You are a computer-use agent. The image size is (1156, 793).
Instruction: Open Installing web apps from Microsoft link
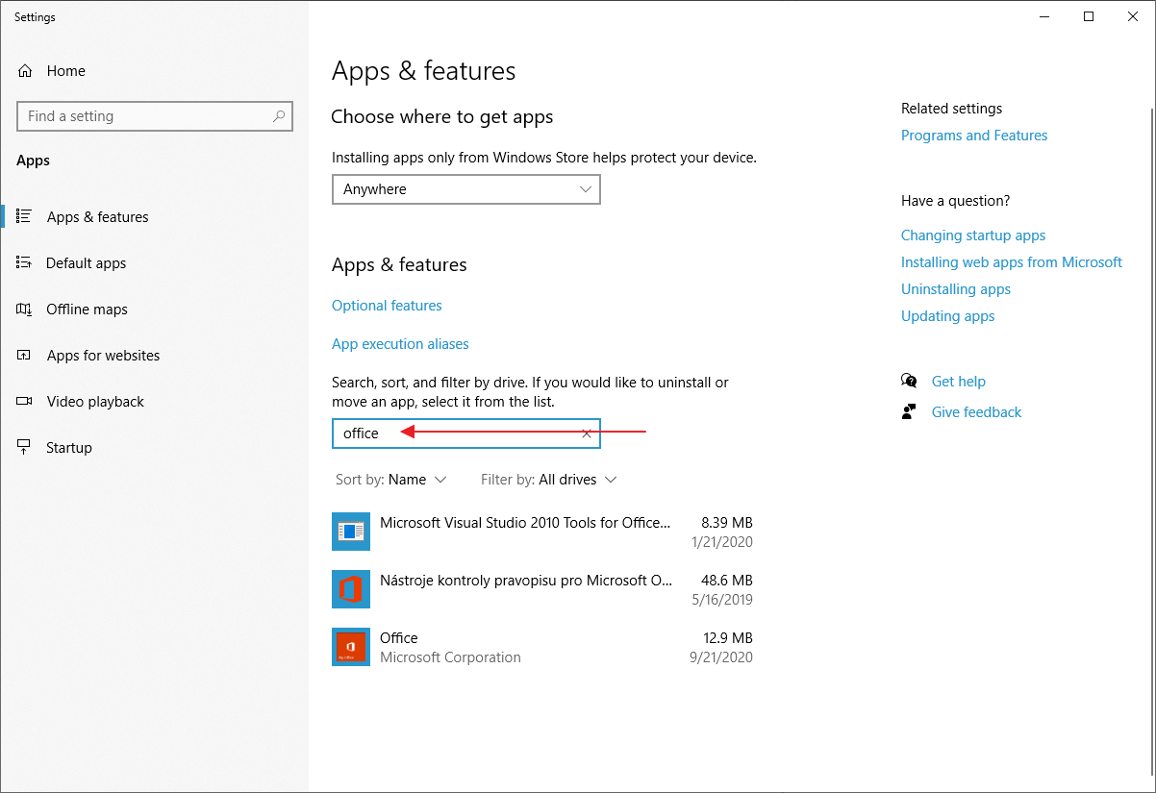tap(1012, 262)
